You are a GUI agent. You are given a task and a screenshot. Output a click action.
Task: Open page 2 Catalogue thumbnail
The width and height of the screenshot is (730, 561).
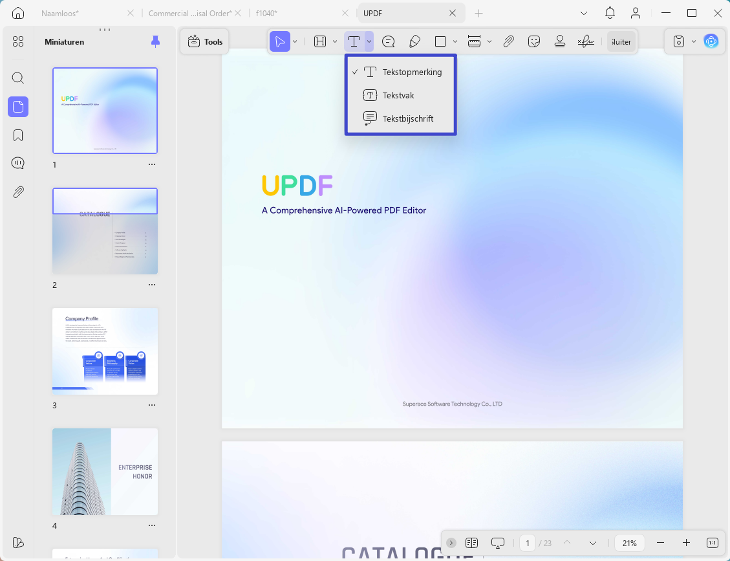105,230
